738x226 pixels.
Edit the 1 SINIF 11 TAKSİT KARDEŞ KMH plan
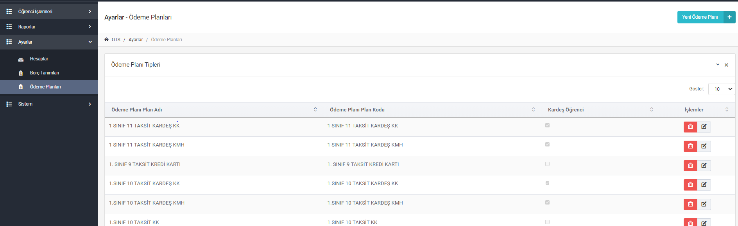(x=704, y=146)
